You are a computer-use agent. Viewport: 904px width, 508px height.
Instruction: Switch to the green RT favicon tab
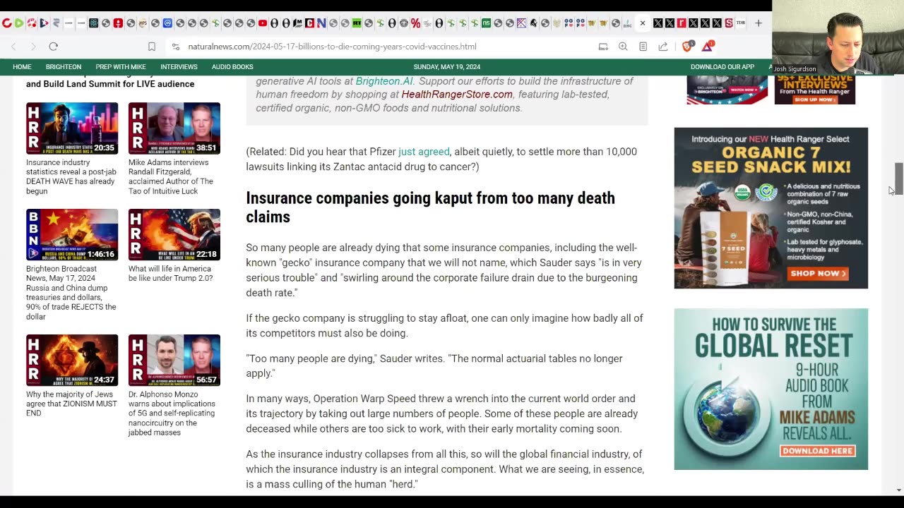coord(357,23)
